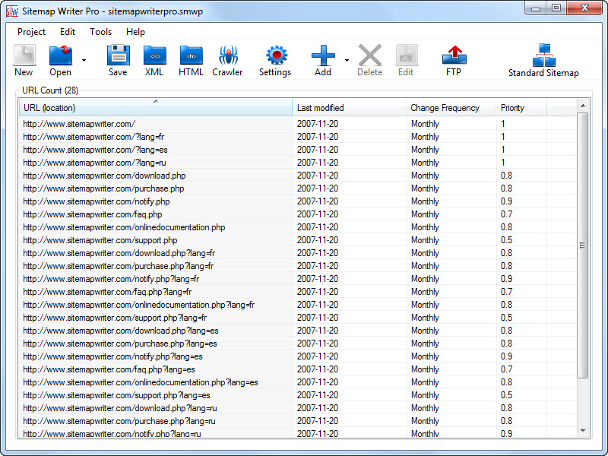Select the support.php?lang=fr URL row
Viewport: 608px width, 456px height.
(297, 318)
